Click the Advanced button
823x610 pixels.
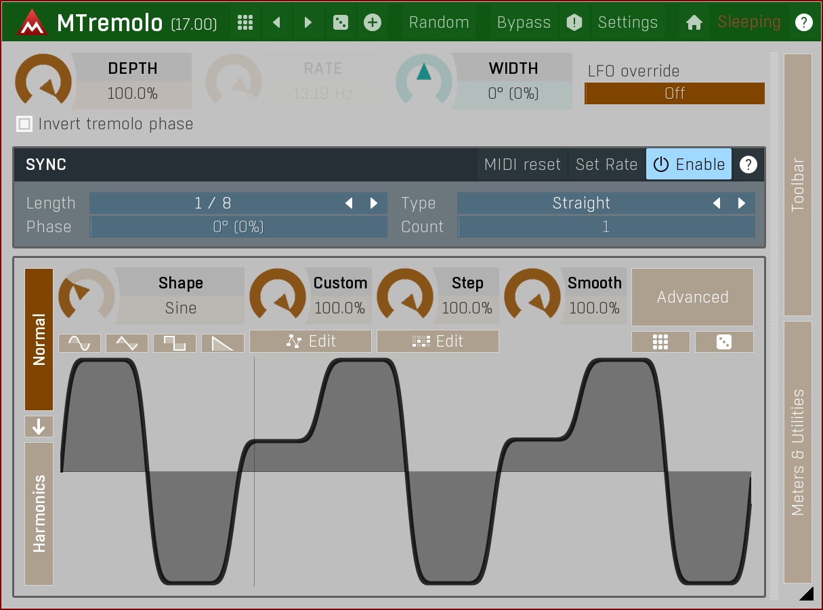(692, 297)
